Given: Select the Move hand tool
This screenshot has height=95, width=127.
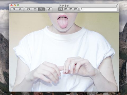Looking at the screenshot, I should [29, 9].
